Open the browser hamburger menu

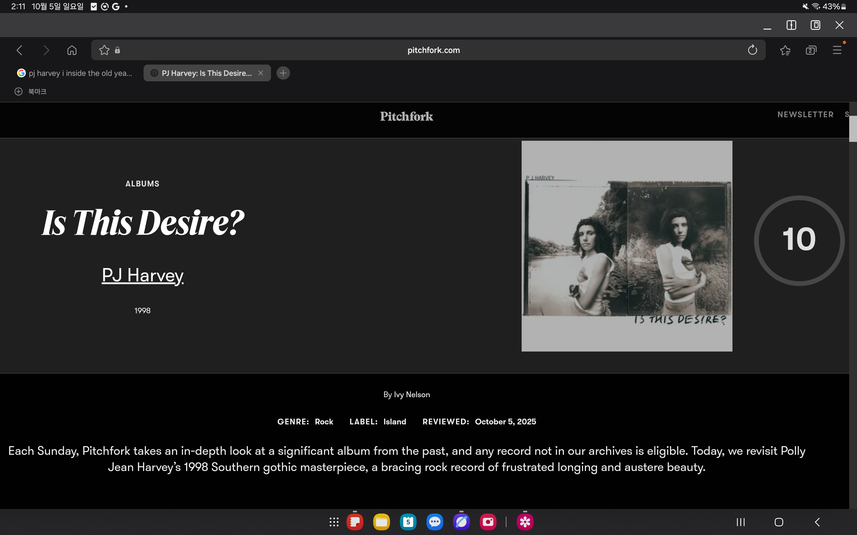point(837,50)
